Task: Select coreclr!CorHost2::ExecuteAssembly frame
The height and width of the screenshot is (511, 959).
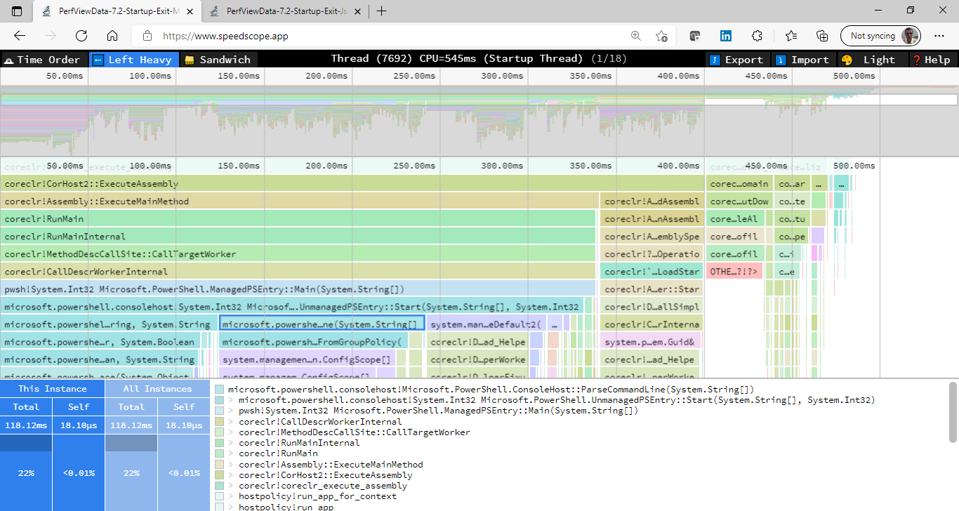Action: pos(352,184)
